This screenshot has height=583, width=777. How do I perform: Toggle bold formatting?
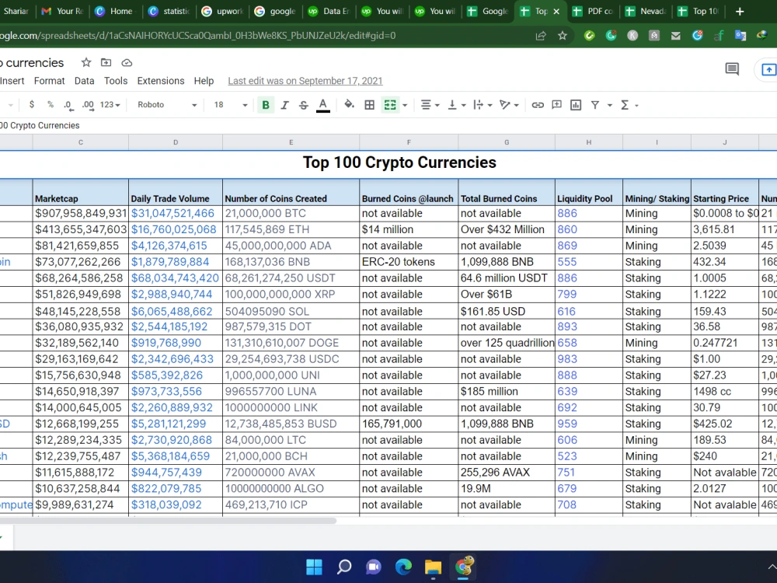(x=266, y=105)
